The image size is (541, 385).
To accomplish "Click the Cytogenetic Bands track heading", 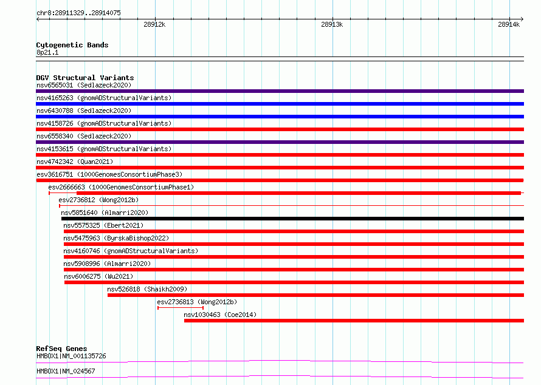I will tap(72, 45).
